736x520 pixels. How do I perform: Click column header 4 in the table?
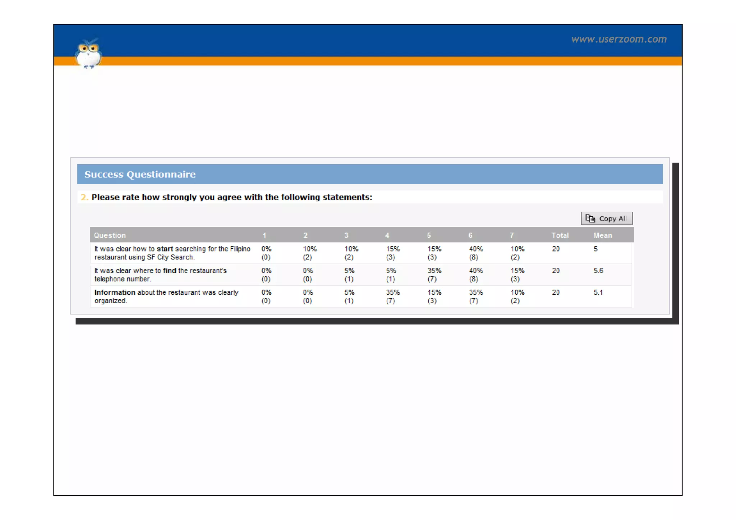[x=387, y=235]
